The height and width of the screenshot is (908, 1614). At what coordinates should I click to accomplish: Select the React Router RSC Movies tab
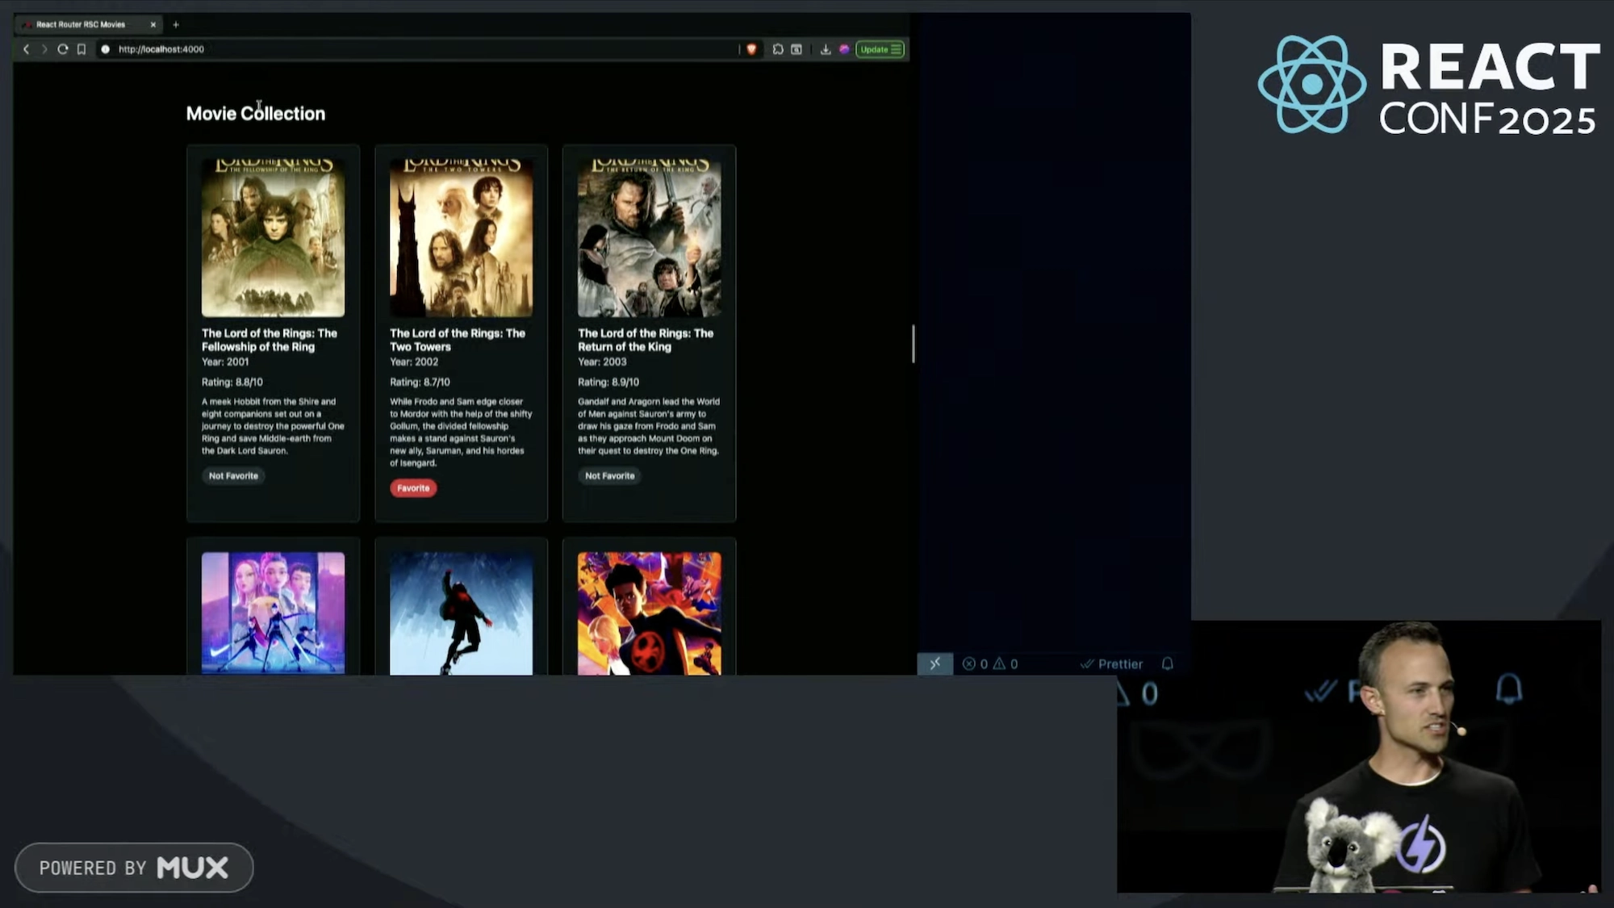pyautogui.click(x=81, y=24)
